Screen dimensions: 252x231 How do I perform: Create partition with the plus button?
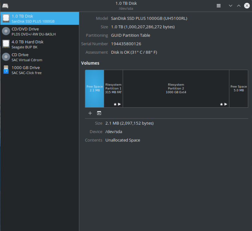(x=90, y=113)
